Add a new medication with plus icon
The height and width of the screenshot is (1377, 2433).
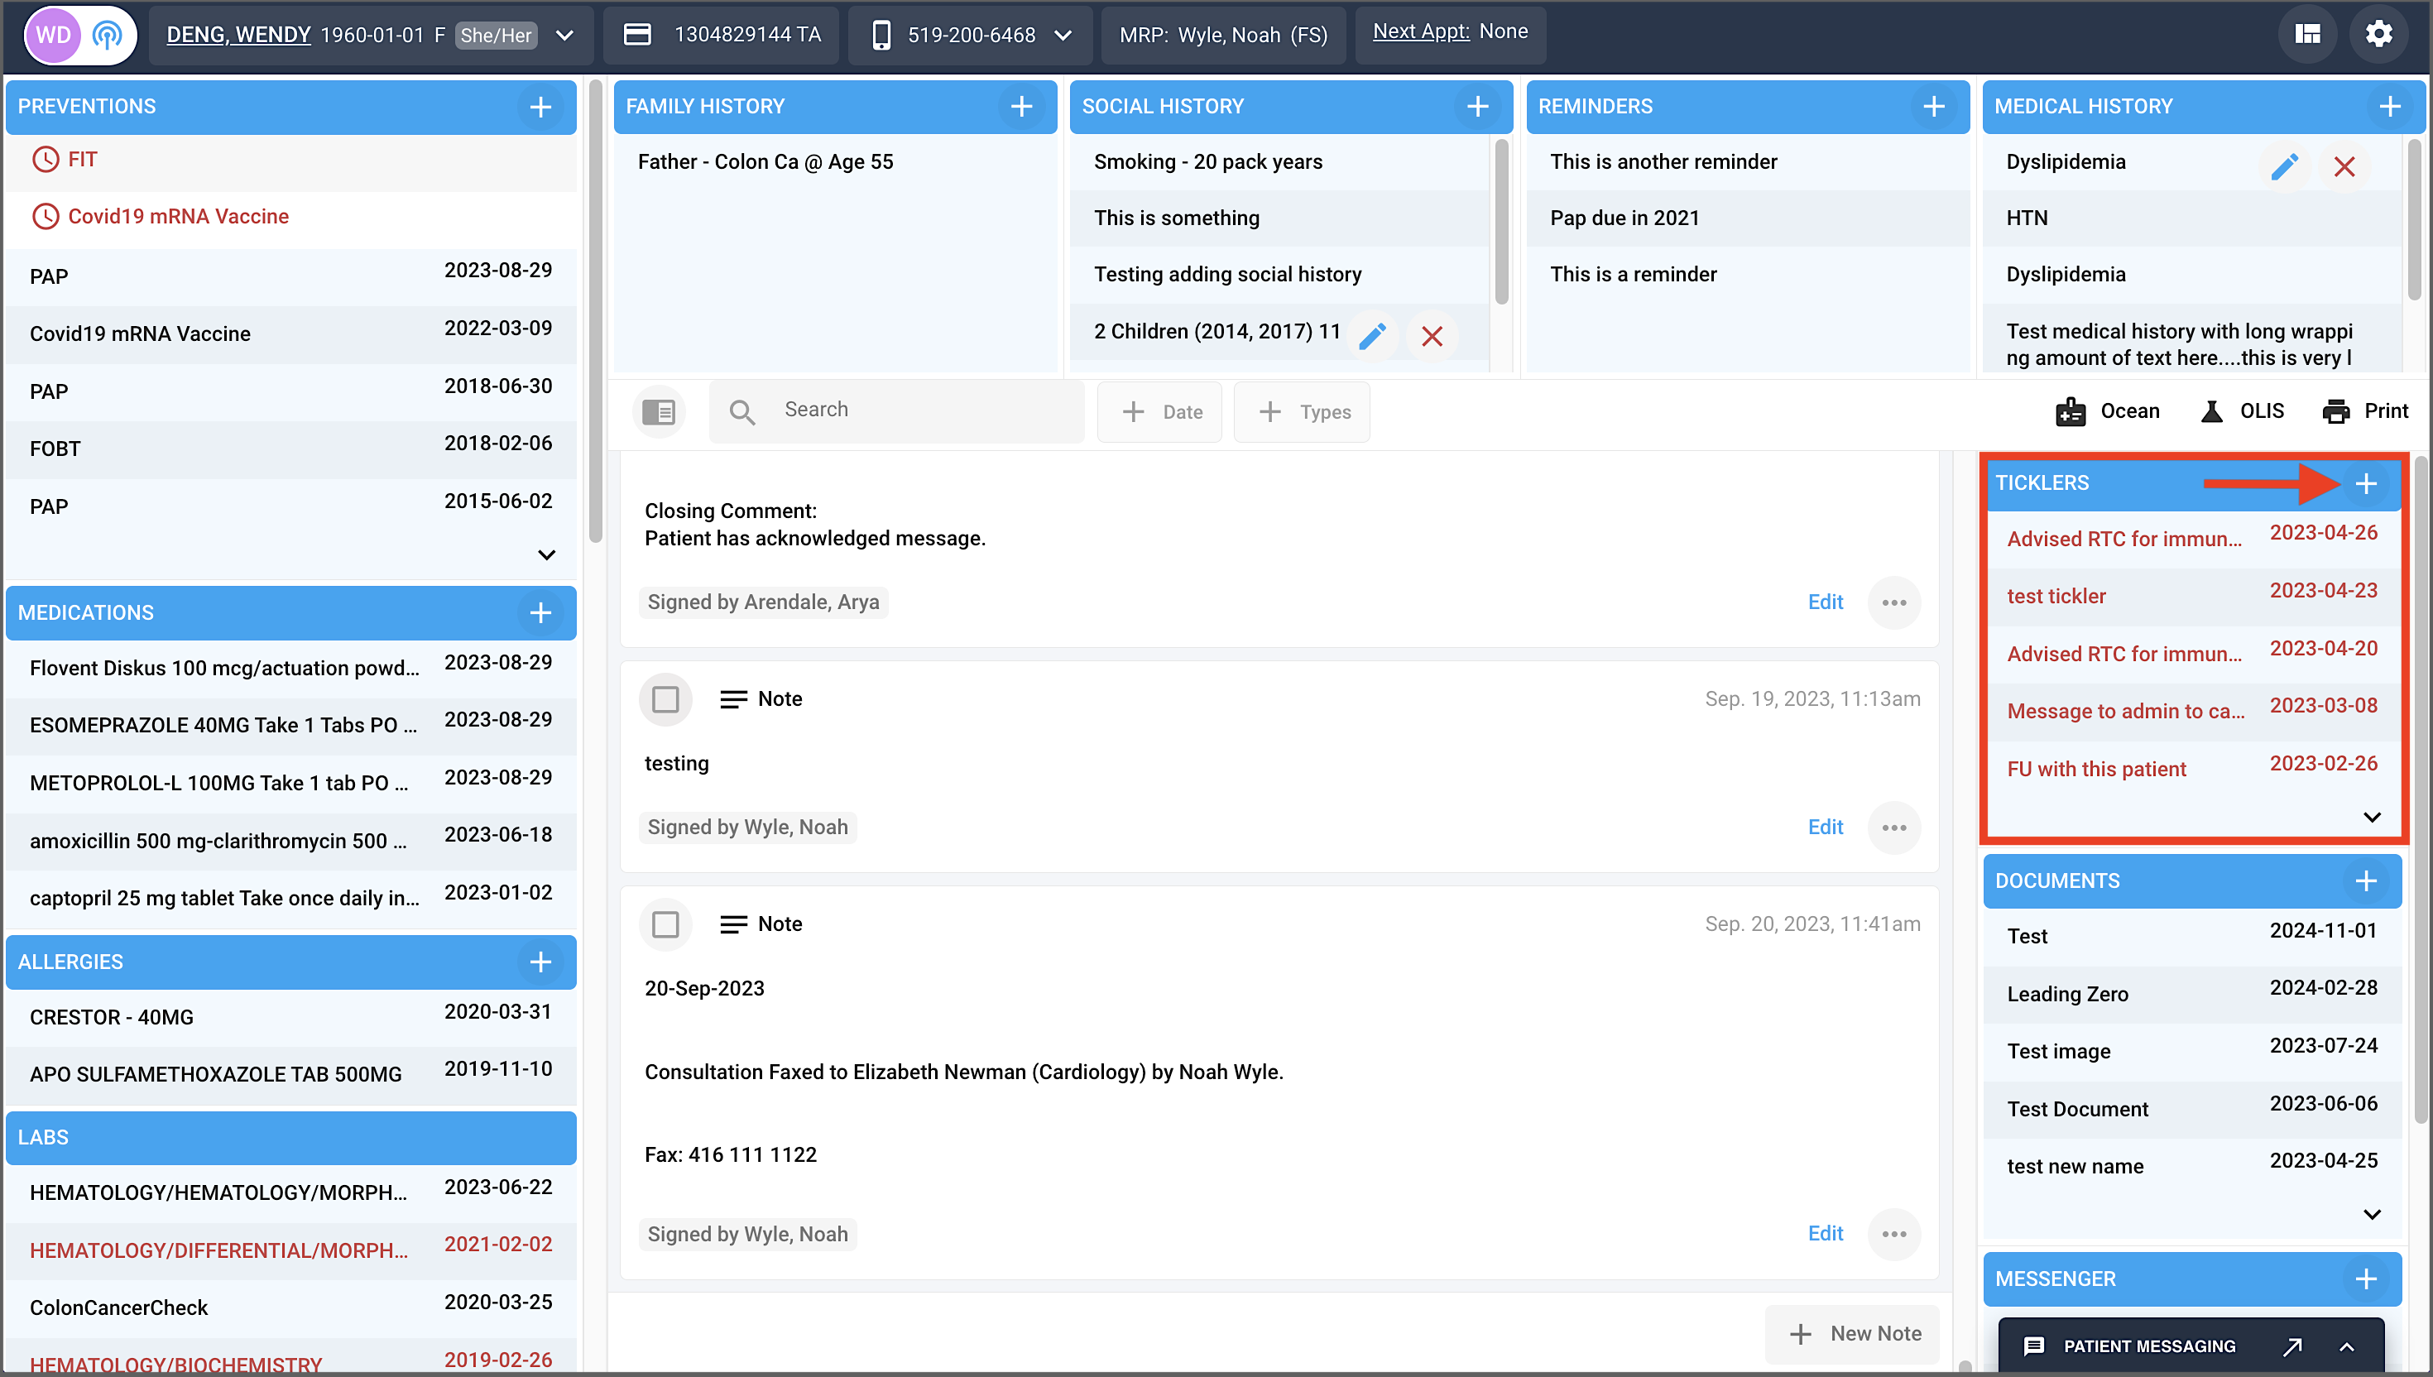point(540,613)
